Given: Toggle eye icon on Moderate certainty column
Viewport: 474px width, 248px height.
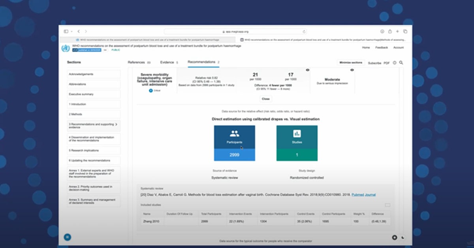Looking at the screenshot, I should (352, 70).
